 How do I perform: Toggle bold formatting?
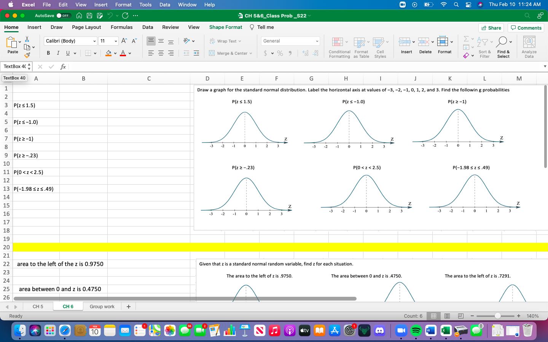click(x=48, y=53)
